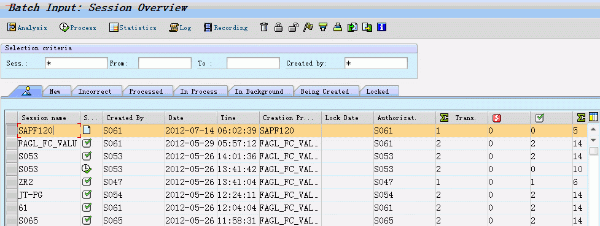Click the JT-PG session name cell
Screen dimensions: 600x226
point(49,195)
